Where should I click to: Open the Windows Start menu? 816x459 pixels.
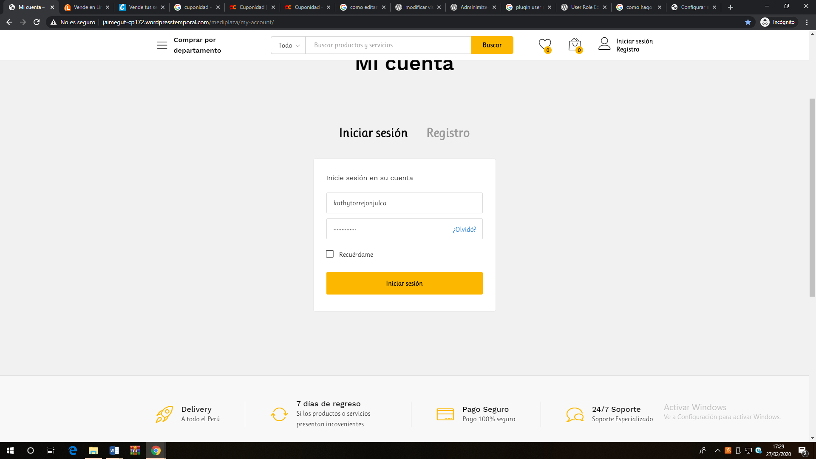coord(10,450)
